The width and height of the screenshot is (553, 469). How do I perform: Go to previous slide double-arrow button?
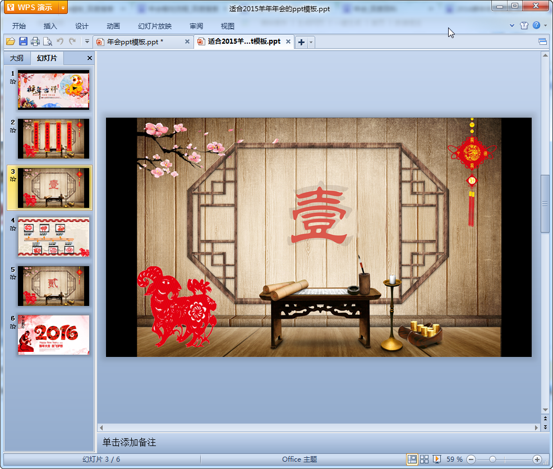(x=545, y=418)
